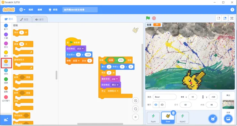Open the 教程 tutorials lightbulb
The height and width of the screenshot is (126, 237).
click(x=53, y=10)
